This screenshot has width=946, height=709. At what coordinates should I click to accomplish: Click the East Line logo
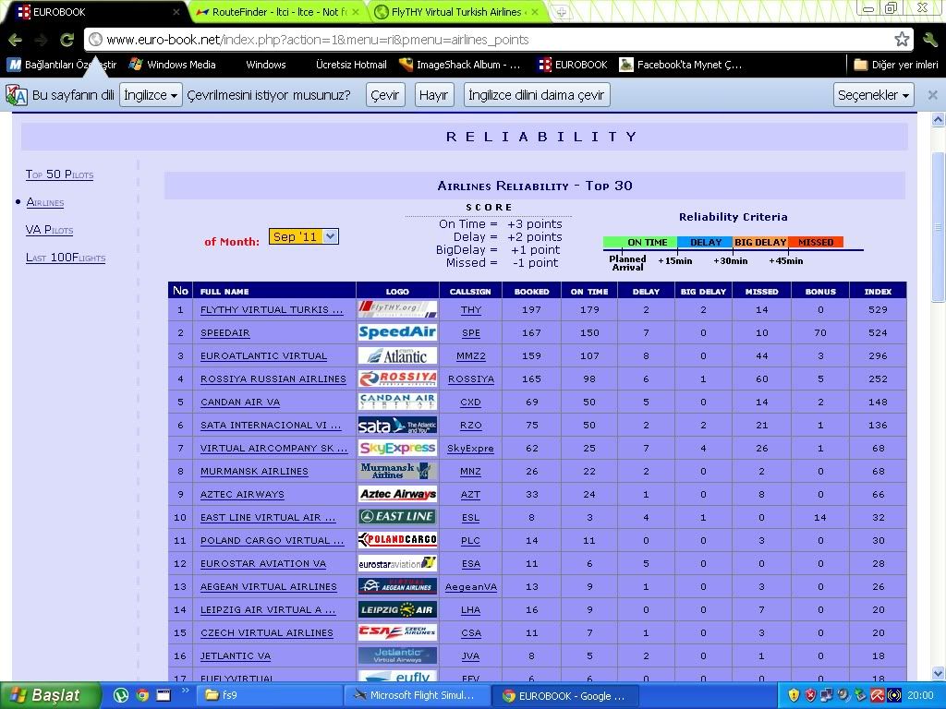397,517
